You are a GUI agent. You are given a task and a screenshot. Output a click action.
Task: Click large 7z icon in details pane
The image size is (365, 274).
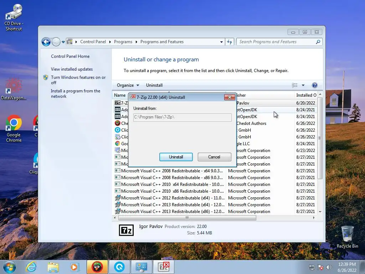click(x=126, y=230)
